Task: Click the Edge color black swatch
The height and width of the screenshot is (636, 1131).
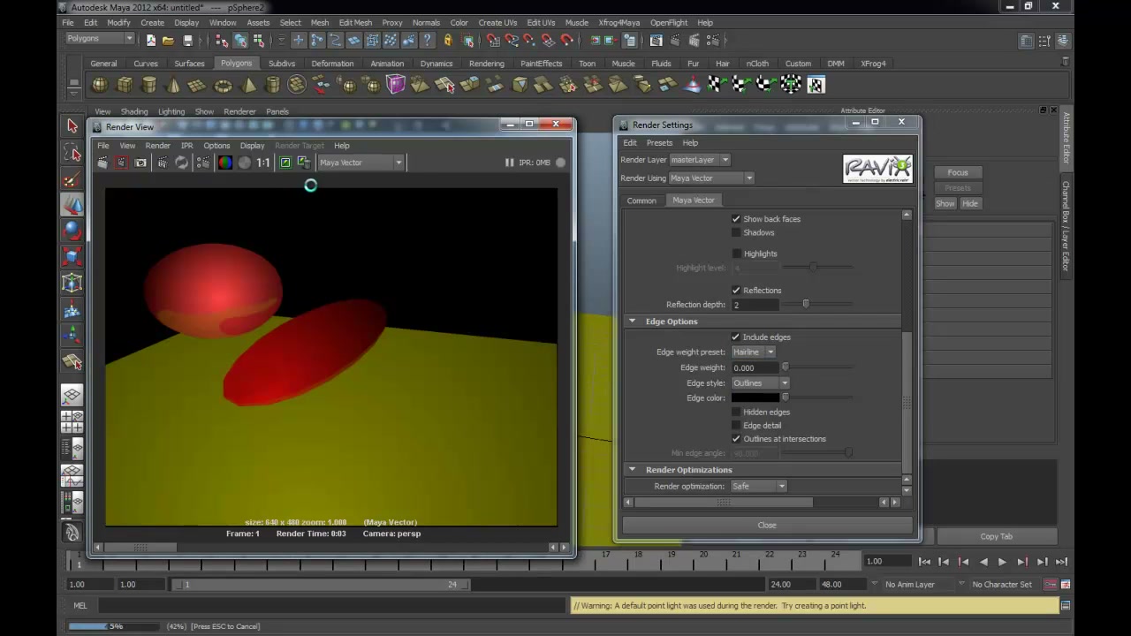Action: (755, 398)
